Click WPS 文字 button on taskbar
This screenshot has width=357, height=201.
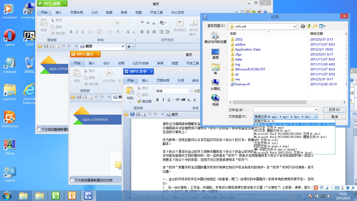[x=88, y=196]
